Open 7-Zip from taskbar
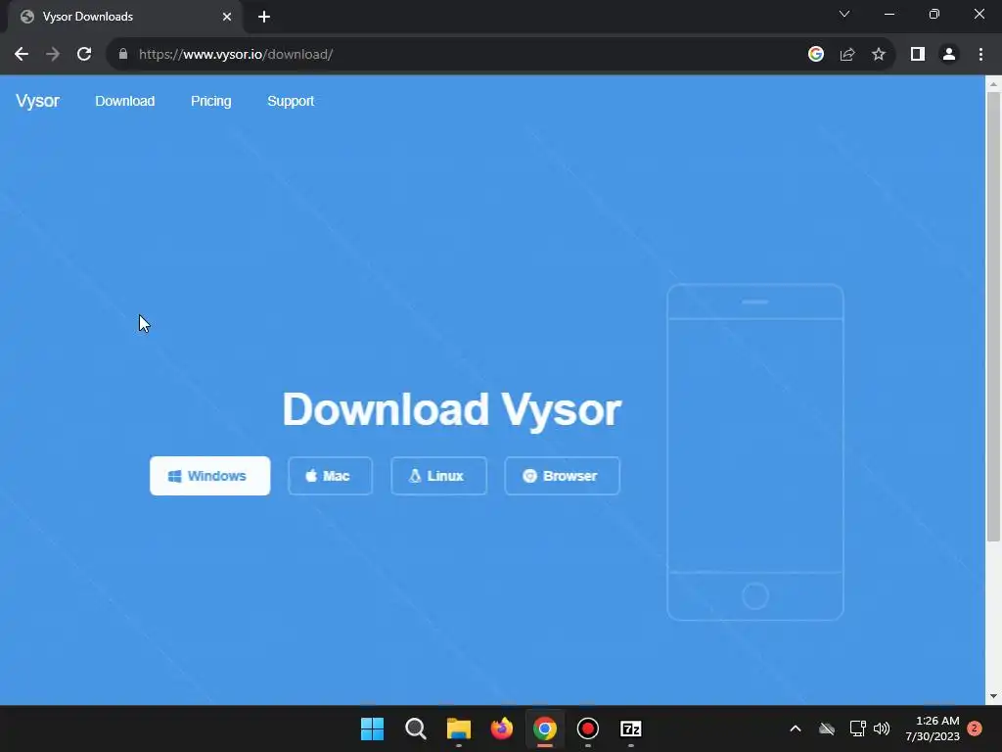Image resolution: width=1002 pixels, height=752 pixels. pyautogui.click(x=631, y=728)
